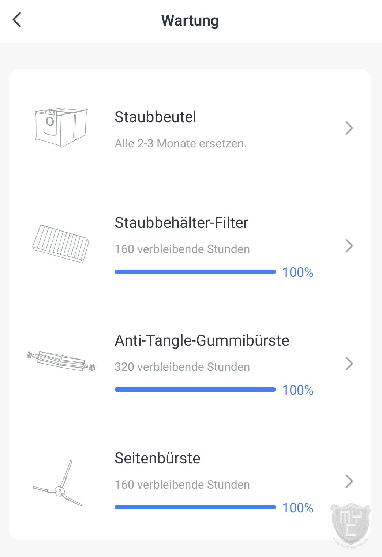
Task: Expand Staubbeutel details via its chevron
Action: (x=349, y=128)
